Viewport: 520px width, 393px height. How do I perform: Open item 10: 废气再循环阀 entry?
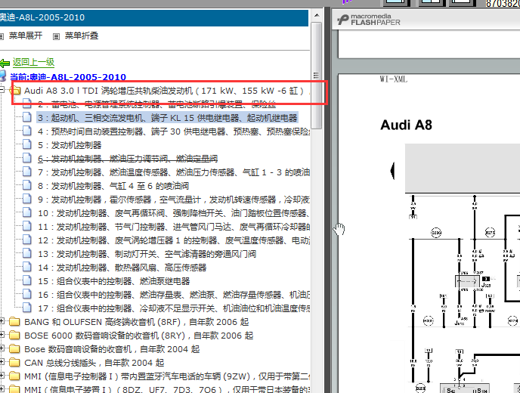174,213
